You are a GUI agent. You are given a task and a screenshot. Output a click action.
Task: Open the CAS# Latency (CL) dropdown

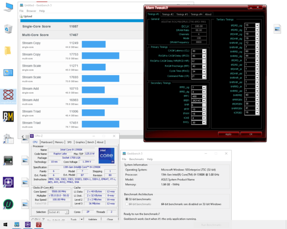click(204, 51)
